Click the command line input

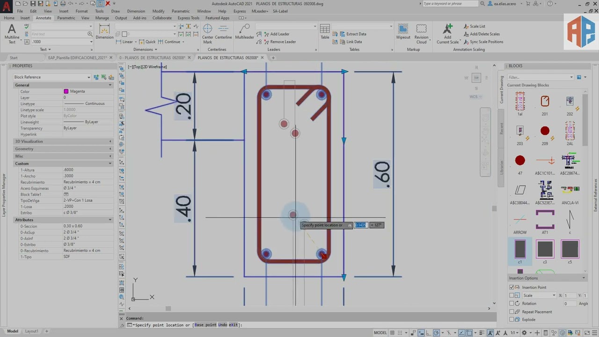point(309,325)
